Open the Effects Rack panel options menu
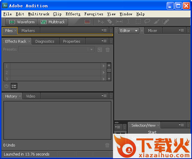The image size is (192, 159). (x=104, y=41)
